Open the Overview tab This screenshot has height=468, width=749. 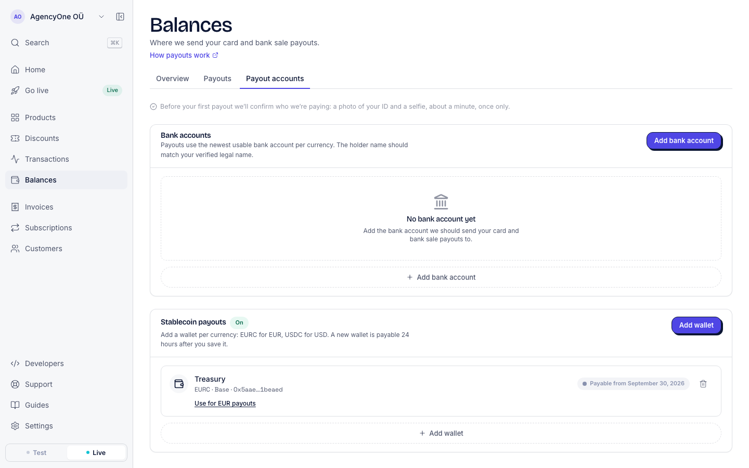(173, 79)
